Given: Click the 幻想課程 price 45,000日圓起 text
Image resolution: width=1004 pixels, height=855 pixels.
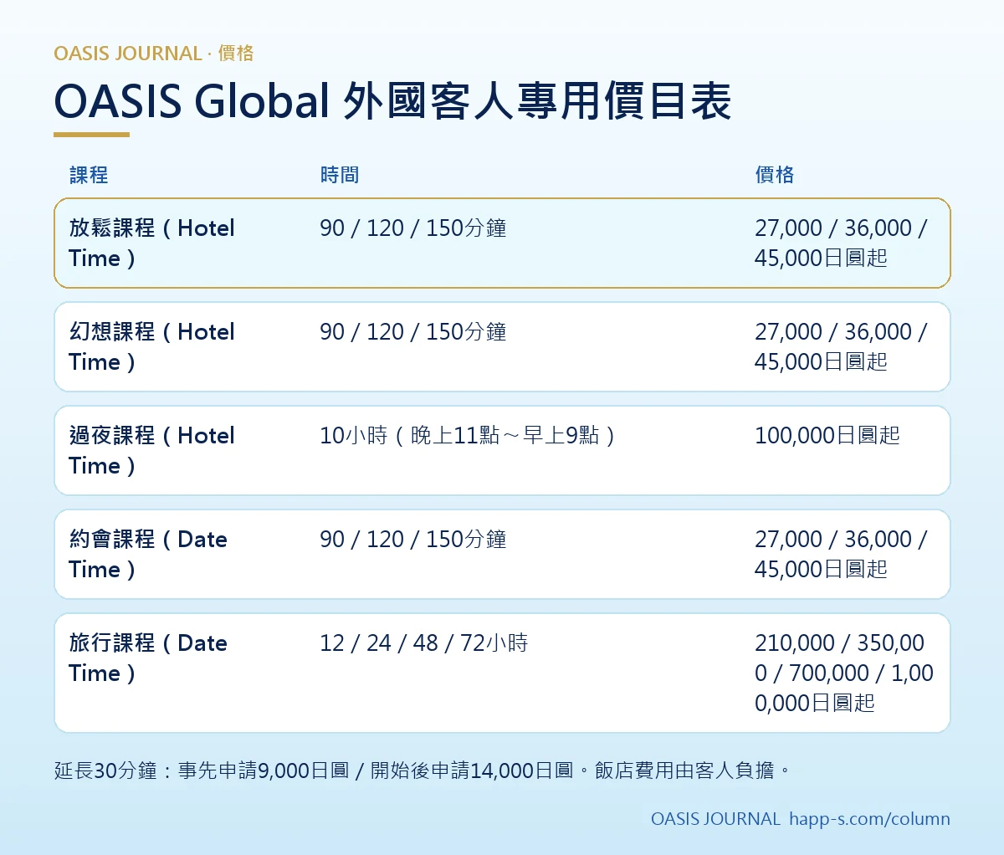Looking at the screenshot, I should pyautogui.click(x=821, y=361).
